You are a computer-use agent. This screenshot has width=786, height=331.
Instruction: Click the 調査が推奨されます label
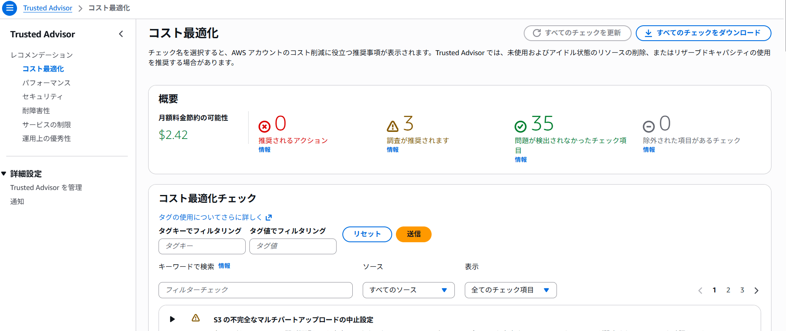pyautogui.click(x=418, y=141)
